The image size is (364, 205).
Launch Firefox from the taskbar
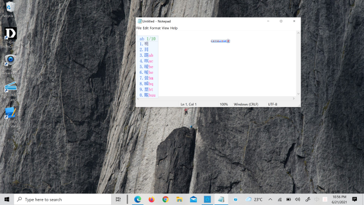click(151, 200)
